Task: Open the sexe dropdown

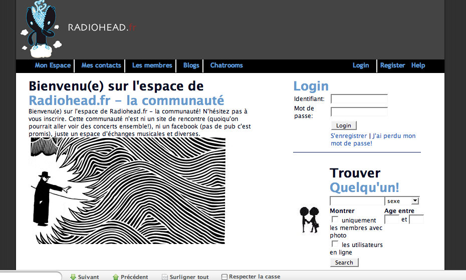Action: click(x=401, y=200)
